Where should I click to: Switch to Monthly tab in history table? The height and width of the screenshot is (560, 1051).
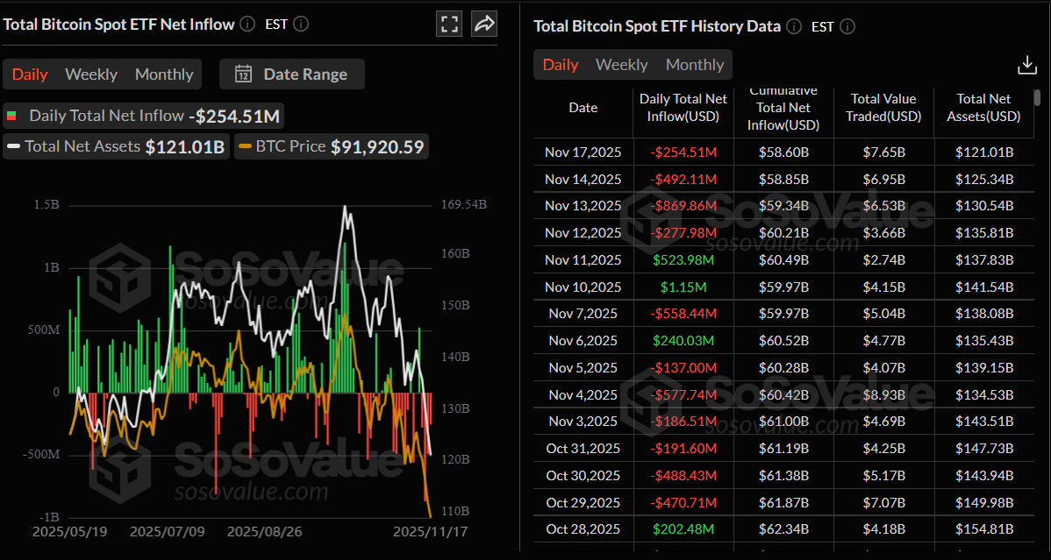click(x=694, y=64)
